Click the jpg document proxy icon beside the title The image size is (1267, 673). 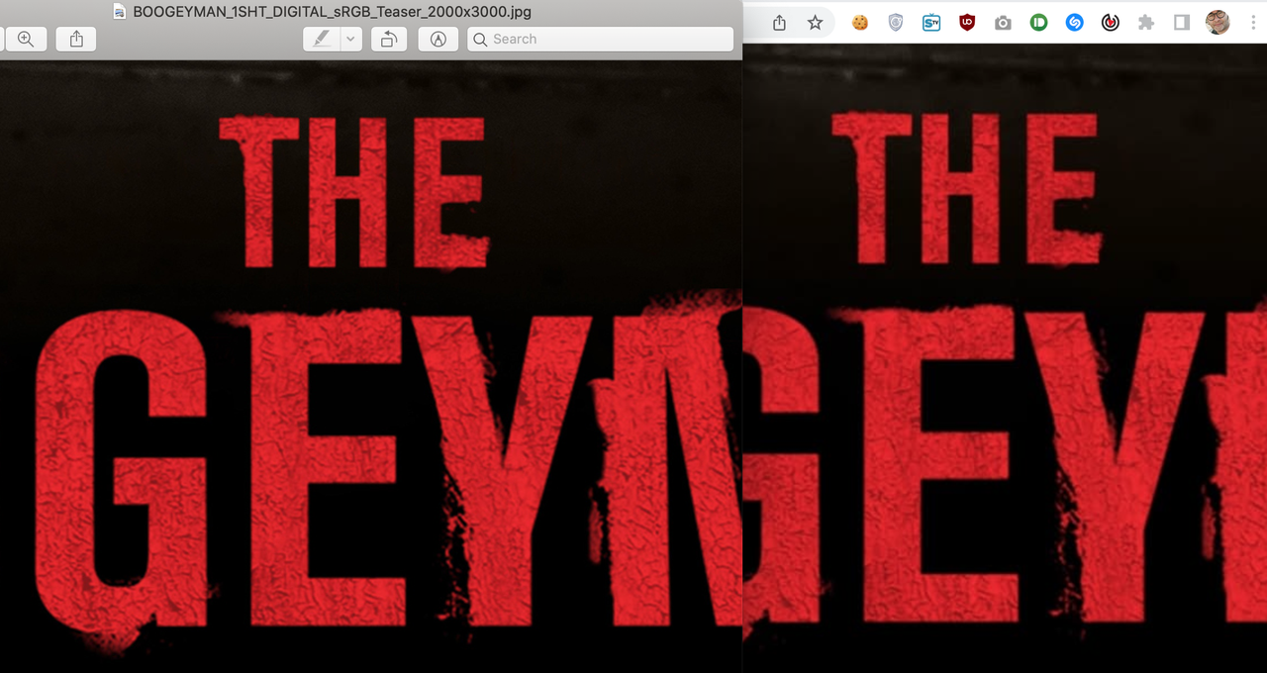click(x=120, y=12)
